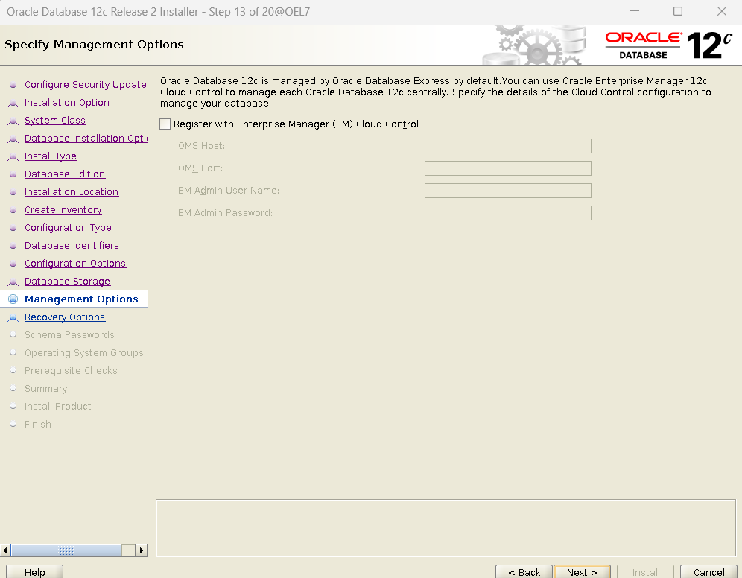Image resolution: width=742 pixels, height=578 pixels.
Task: Click the Configure Security Updates bullet icon
Action: [x=13, y=85]
